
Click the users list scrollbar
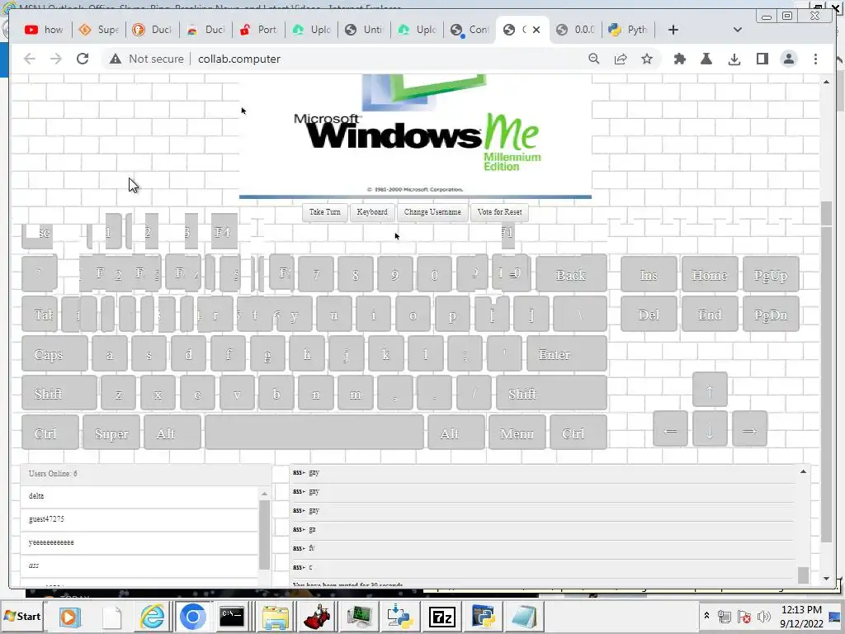click(x=264, y=535)
